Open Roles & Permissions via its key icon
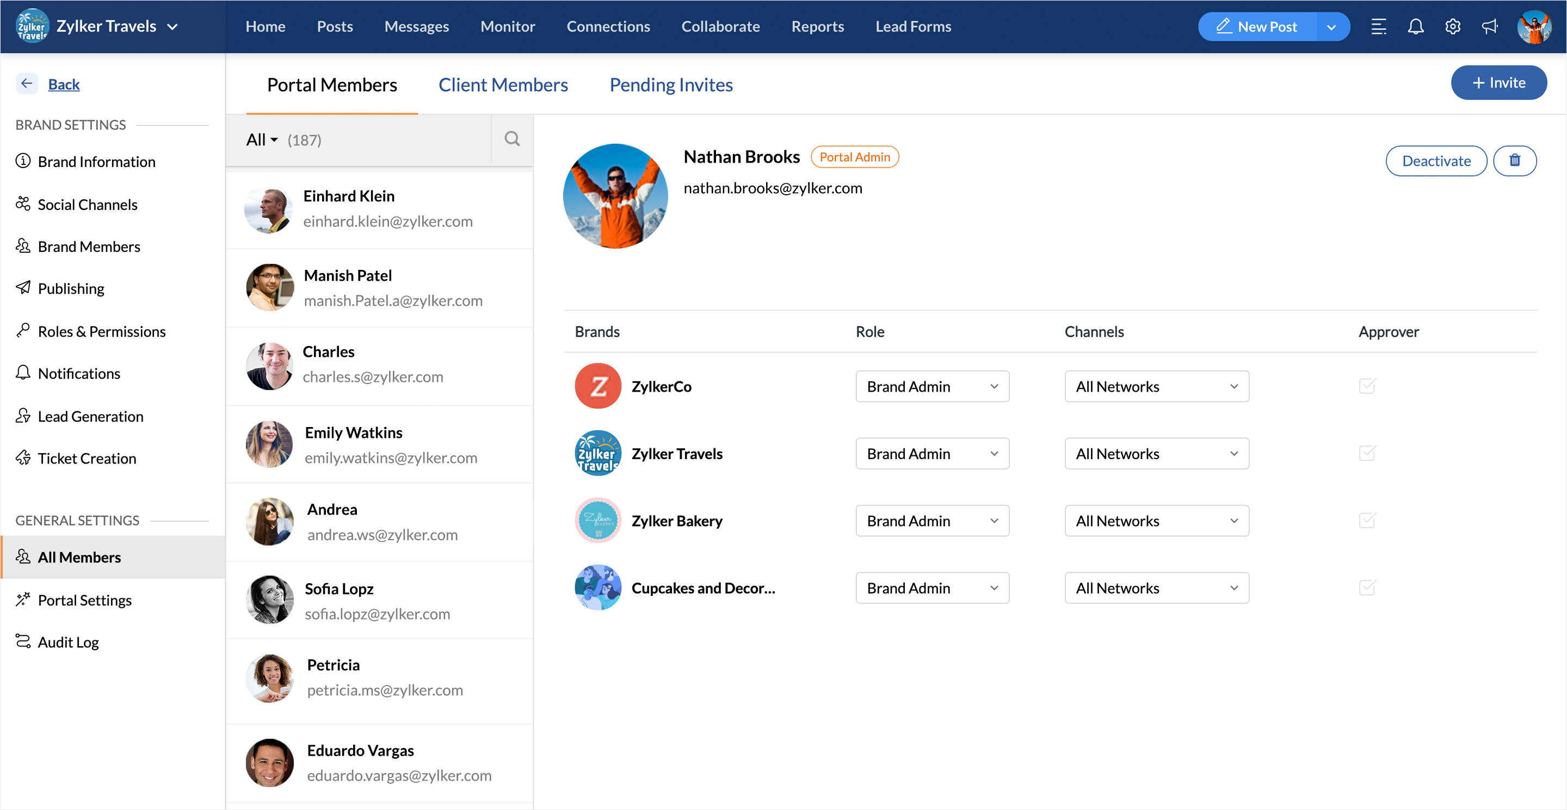This screenshot has height=810, width=1567. (x=23, y=331)
